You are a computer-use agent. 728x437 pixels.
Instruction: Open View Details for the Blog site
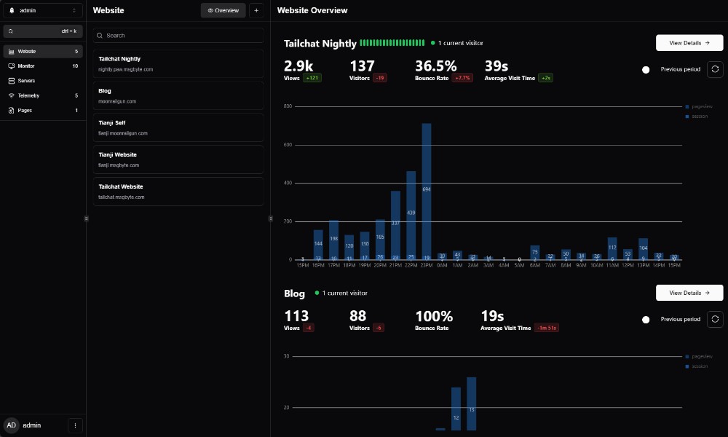(x=689, y=293)
